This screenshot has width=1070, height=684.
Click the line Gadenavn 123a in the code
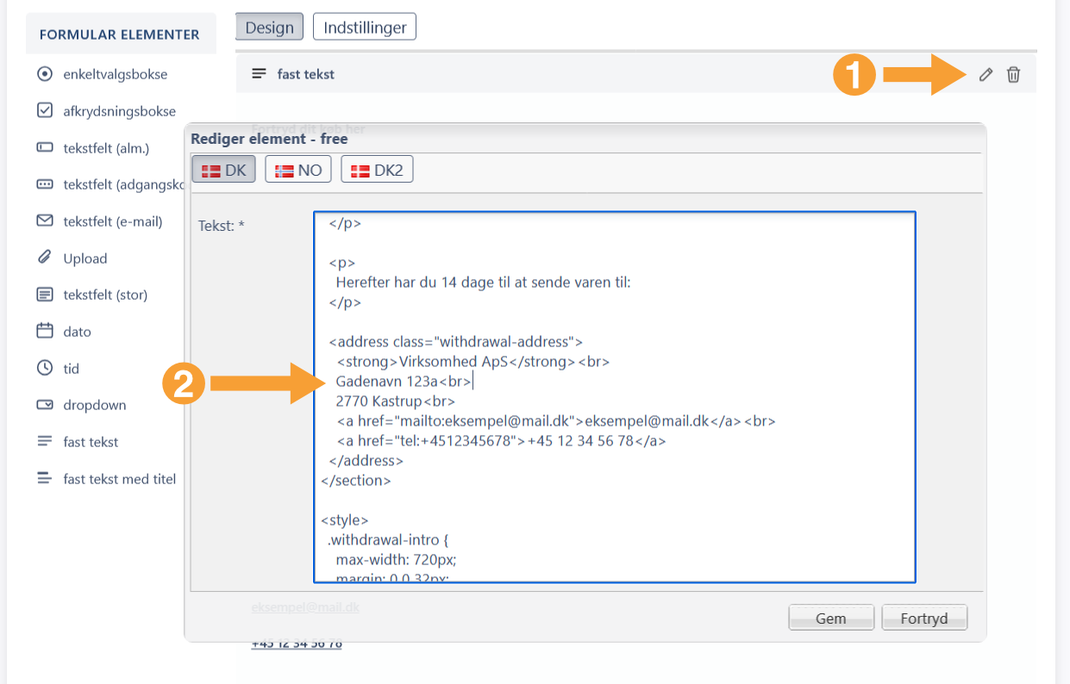(x=404, y=382)
